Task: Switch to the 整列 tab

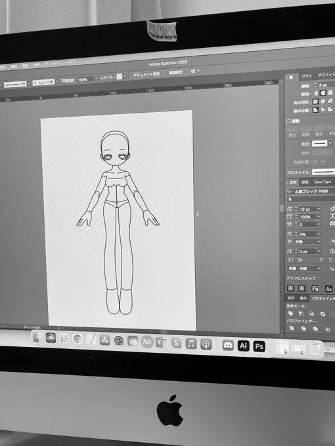Action: click(303, 298)
